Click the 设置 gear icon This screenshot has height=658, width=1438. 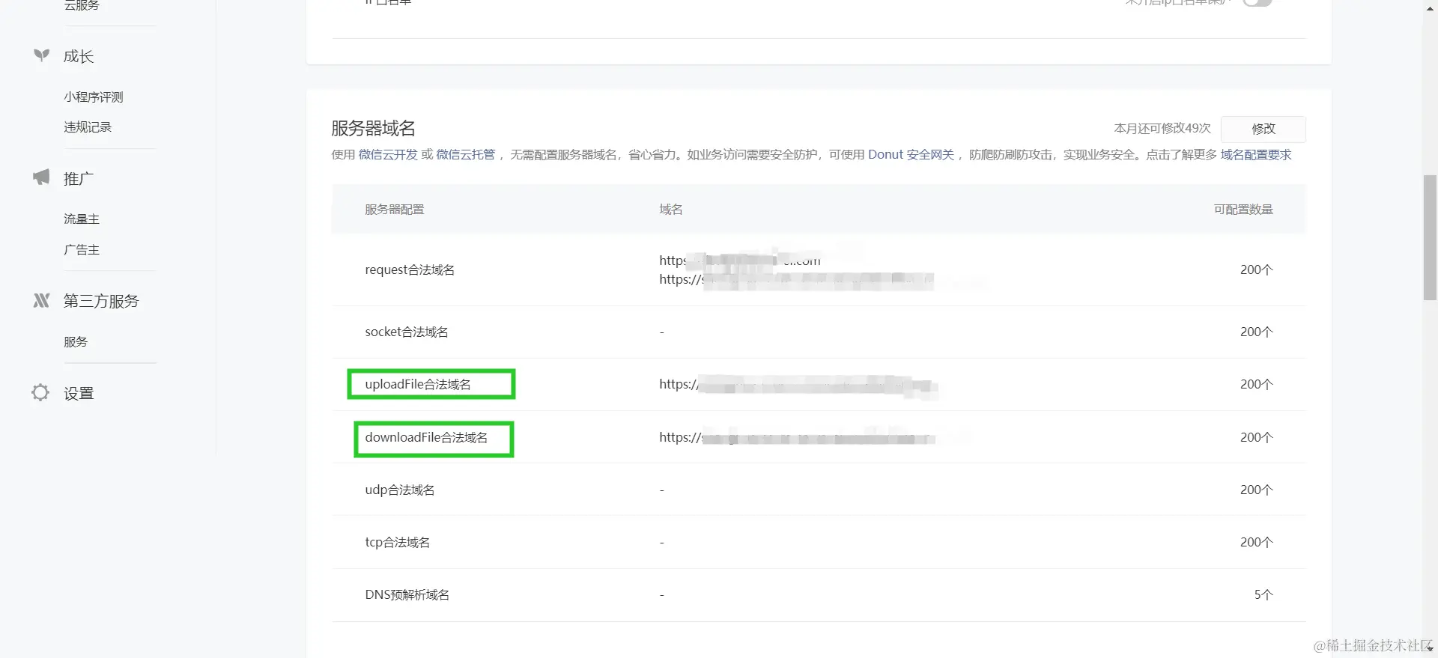click(40, 392)
